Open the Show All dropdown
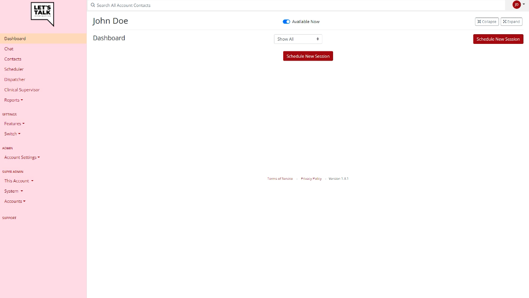 [298, 39]
